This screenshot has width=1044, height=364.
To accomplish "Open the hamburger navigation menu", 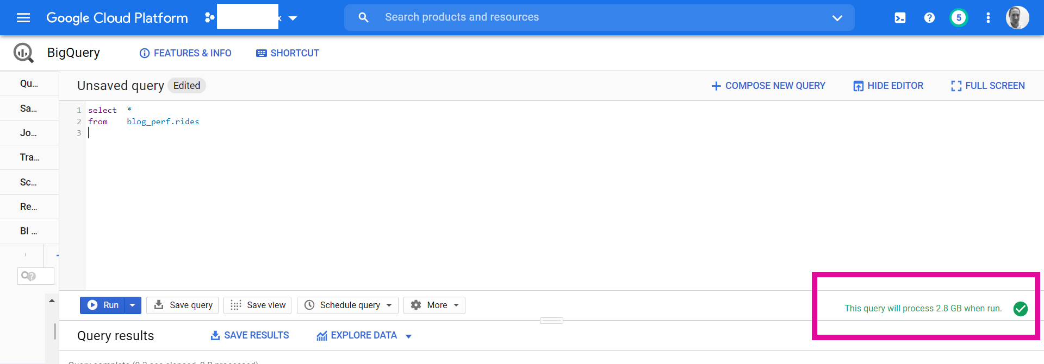I will tap(23, 18).
